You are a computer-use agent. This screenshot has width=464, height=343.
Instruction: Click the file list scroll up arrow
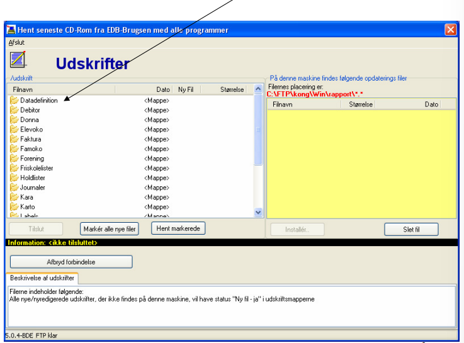(258, 89)
